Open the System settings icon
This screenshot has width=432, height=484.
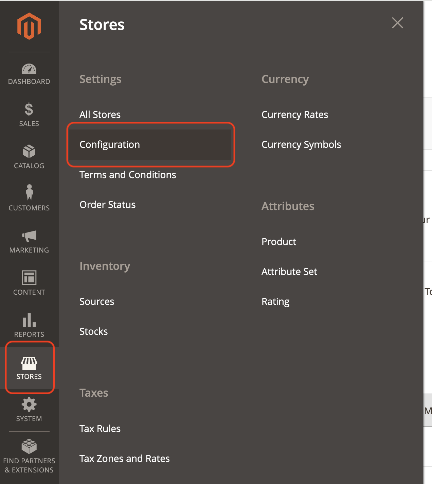[x=29, y=410]
